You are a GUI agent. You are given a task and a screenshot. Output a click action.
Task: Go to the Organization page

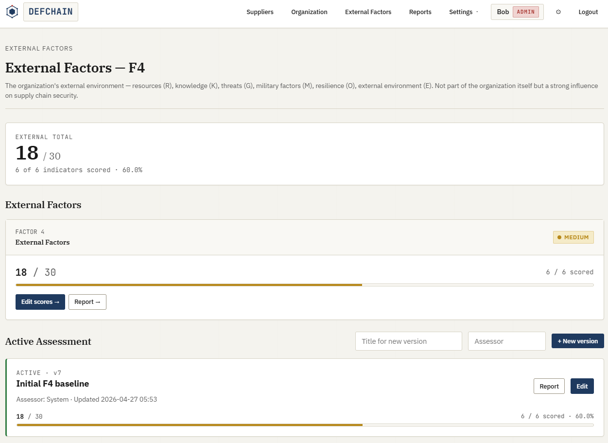pyautogui.click(x=309, y=12)
